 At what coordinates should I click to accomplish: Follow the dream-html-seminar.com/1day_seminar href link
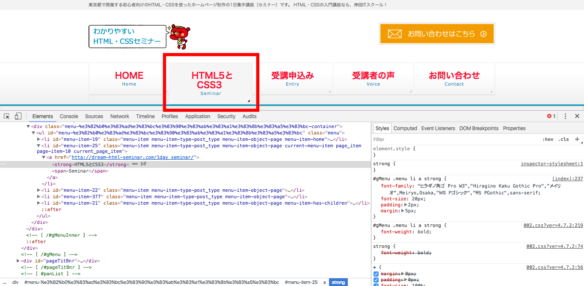click(132, 158)
